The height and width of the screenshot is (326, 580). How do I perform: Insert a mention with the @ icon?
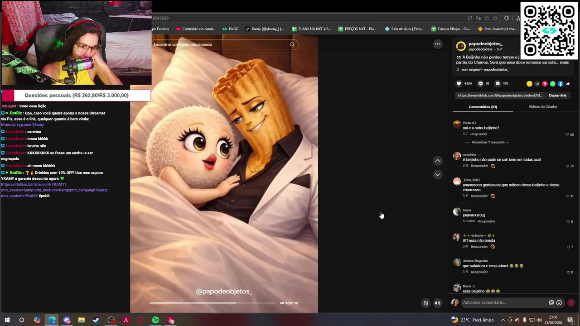point(551,302)
